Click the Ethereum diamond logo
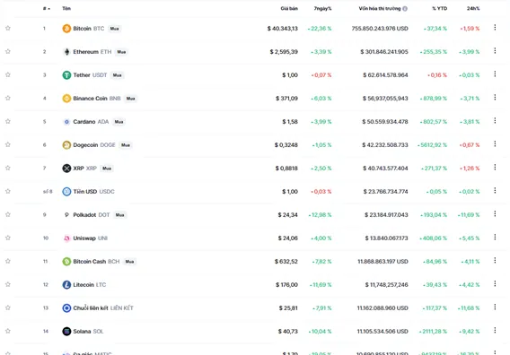 (x=66, y=52)
